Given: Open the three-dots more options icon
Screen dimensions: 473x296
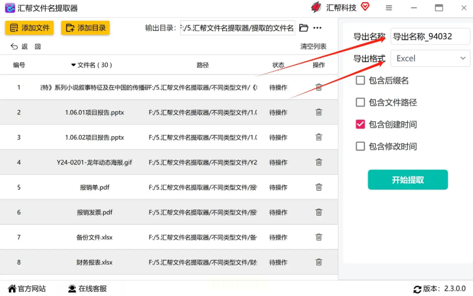Looking at the screenshot, I should (318, 28).
